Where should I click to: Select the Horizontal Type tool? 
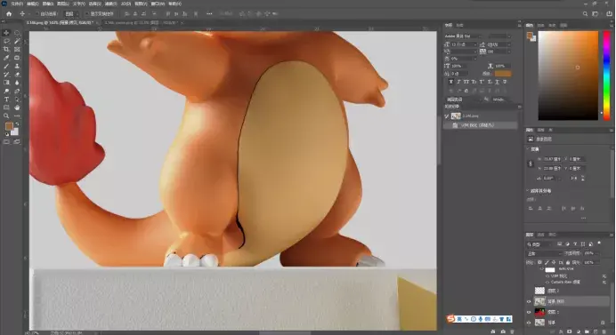(x=6, y=100)
